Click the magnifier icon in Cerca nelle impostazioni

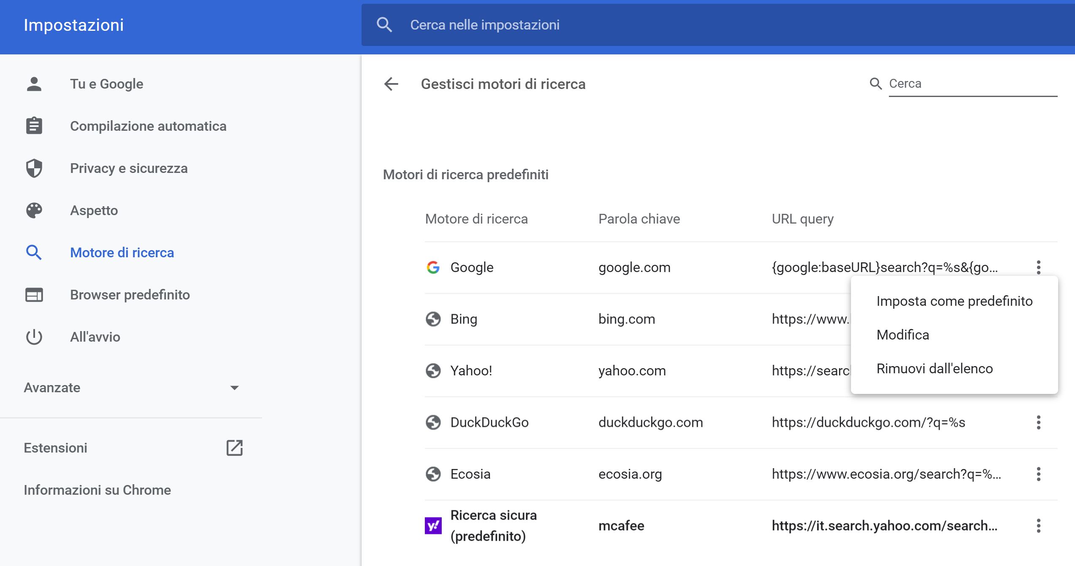point(384,25)
